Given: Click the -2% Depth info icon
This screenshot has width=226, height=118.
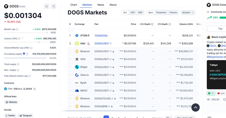Looking at the screenshot, I should 170,24.
